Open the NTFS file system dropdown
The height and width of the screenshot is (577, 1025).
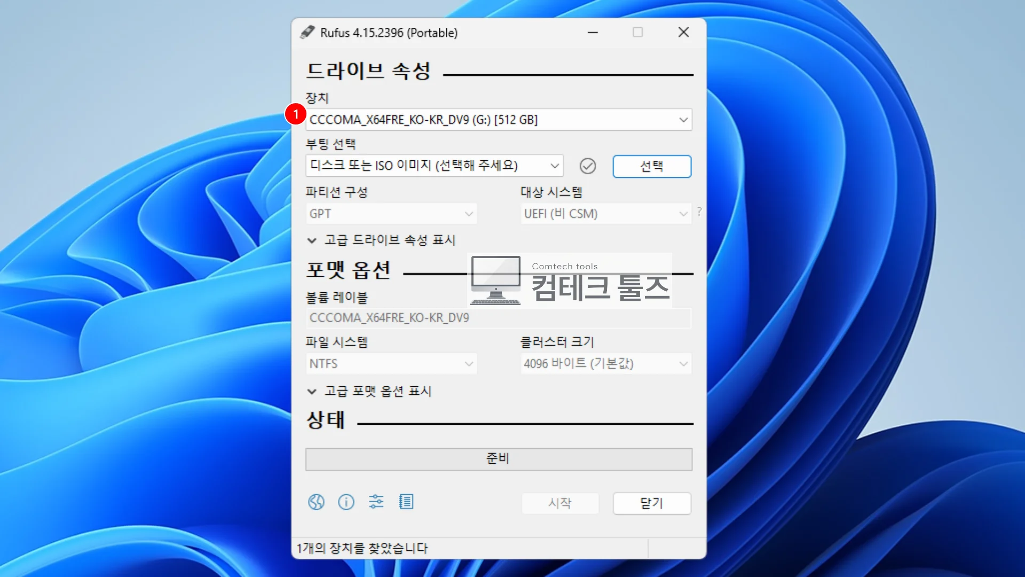coord(391,364)
